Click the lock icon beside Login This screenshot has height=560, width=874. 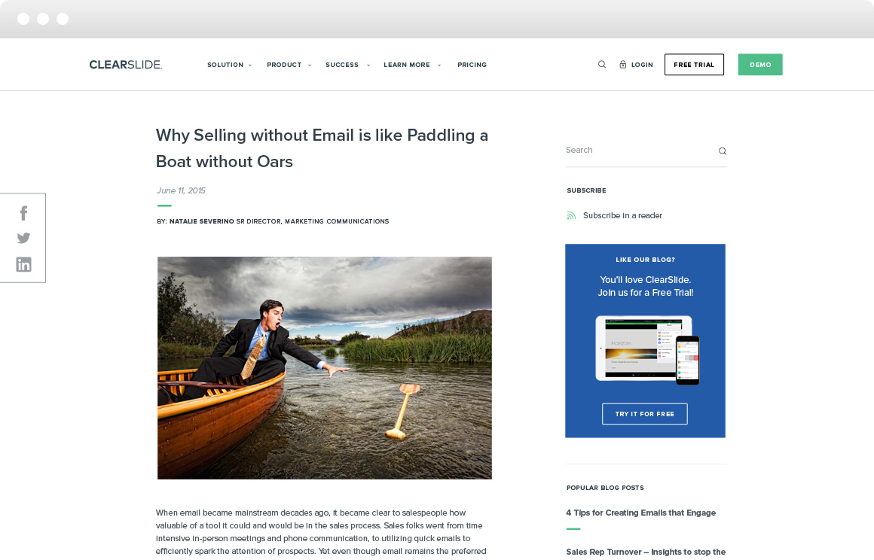(x=622, y=65)
